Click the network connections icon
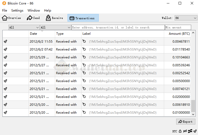 tap(190, 131)
